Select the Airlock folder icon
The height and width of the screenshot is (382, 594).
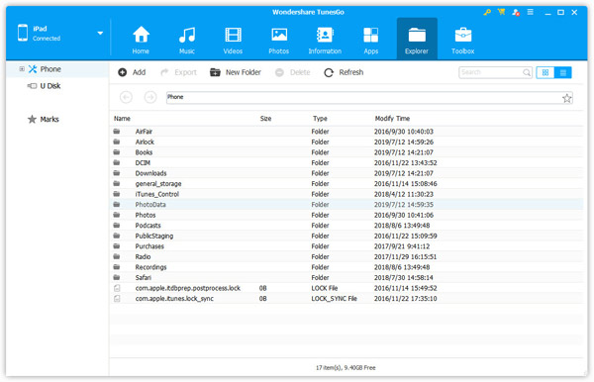[117, 142]
